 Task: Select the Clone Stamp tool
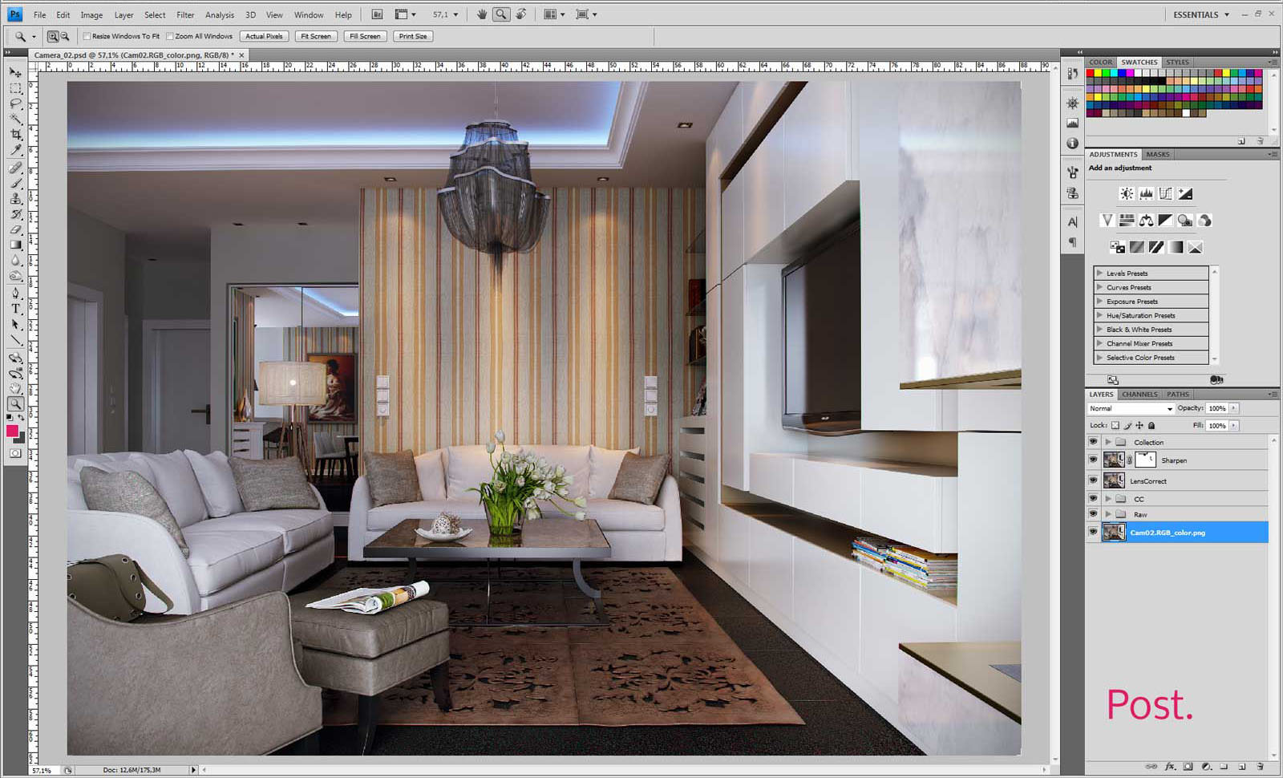[x=15, y=199]
